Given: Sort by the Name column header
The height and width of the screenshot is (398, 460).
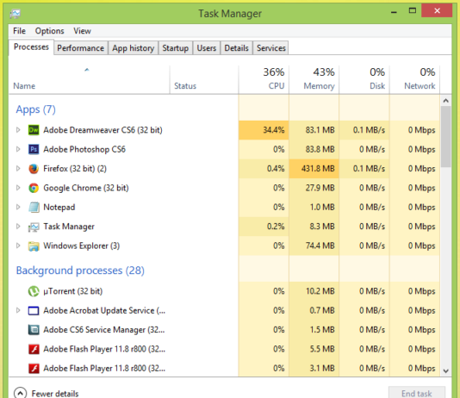Looking at the screenshot, I should (90, 79).
